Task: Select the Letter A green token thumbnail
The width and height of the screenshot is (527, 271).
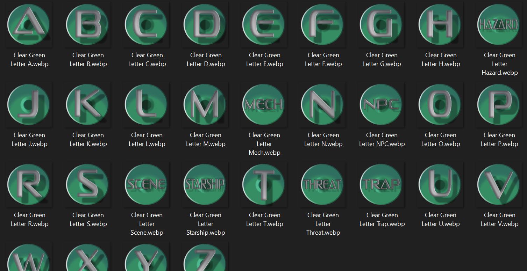Action: pyautogui.click(x=29, y=24)
